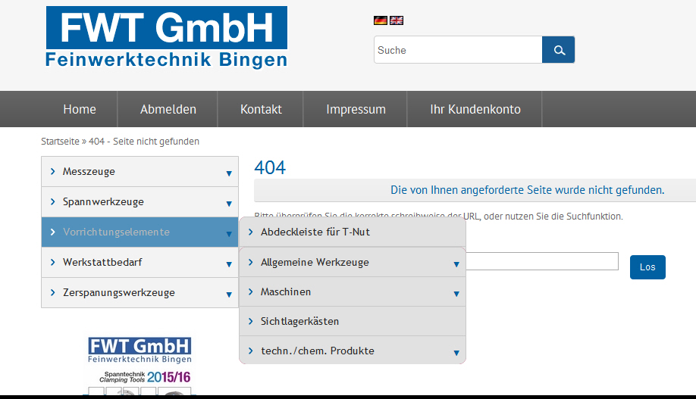Expand the Messzeuge category arrow
Viewport: 696px width, 399px height.
(x=228, y=173)
